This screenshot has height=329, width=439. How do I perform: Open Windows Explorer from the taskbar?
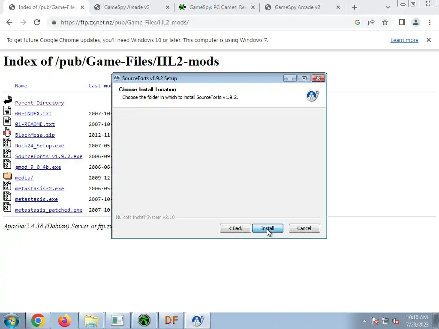tap(91, 320)
